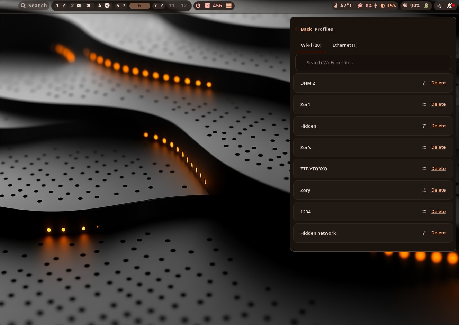
Task: Select the ZTE-YTQ3XQ profile name
Action: coord(314,169)
